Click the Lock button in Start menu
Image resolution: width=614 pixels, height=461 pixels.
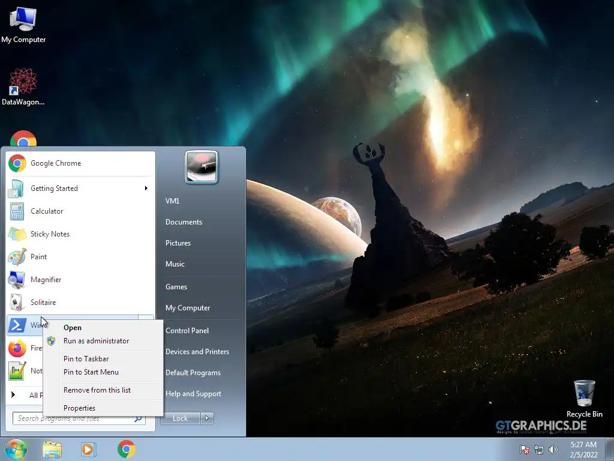coord(180,418)
